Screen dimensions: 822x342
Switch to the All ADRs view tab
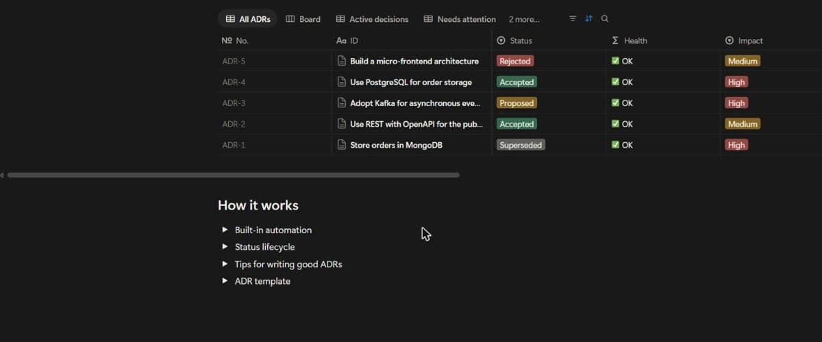[248, 19]
